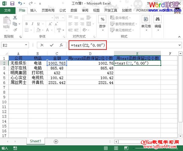This screenshot has width=183, height=151.
Task: Click the Increase Indent icon
Action: [76, 30]
